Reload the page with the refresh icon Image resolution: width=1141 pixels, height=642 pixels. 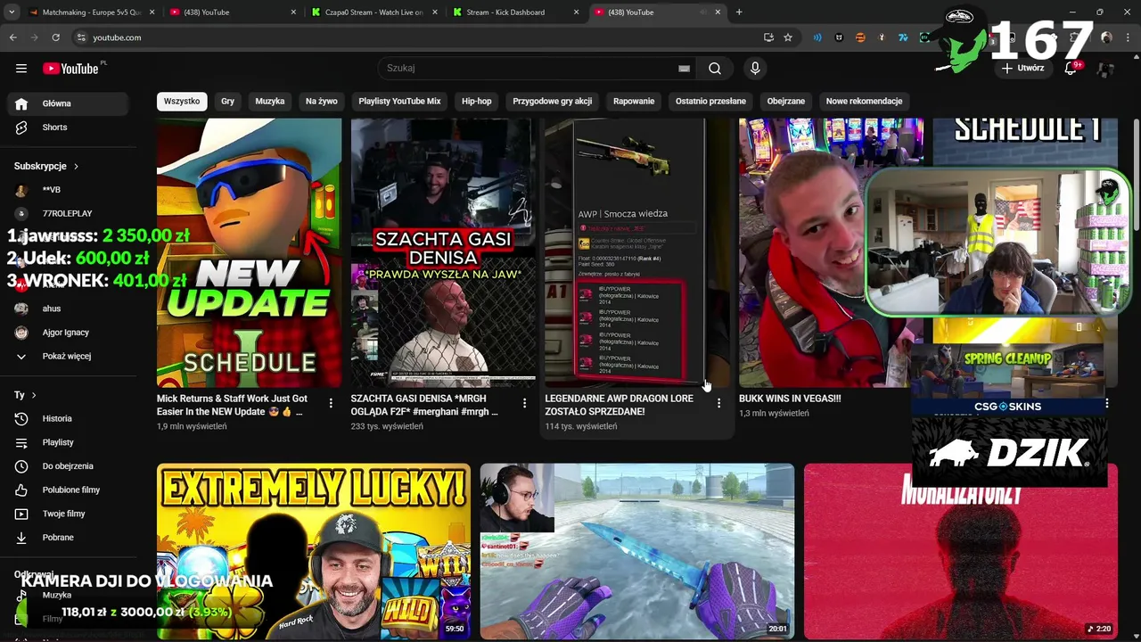coord(55,37)
